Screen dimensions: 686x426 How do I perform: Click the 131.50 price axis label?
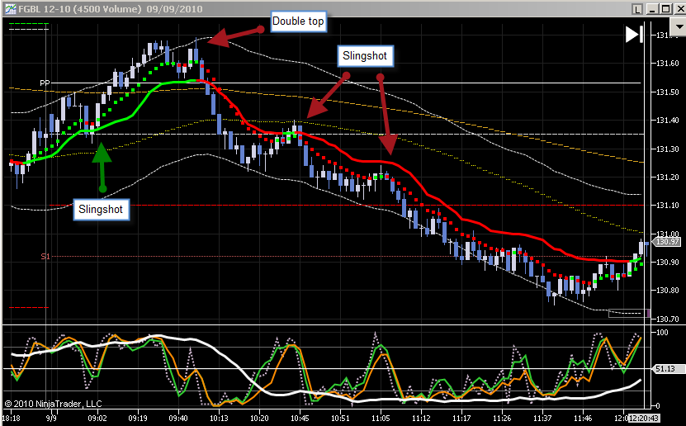pyautogui.click(x=668, y=92)
